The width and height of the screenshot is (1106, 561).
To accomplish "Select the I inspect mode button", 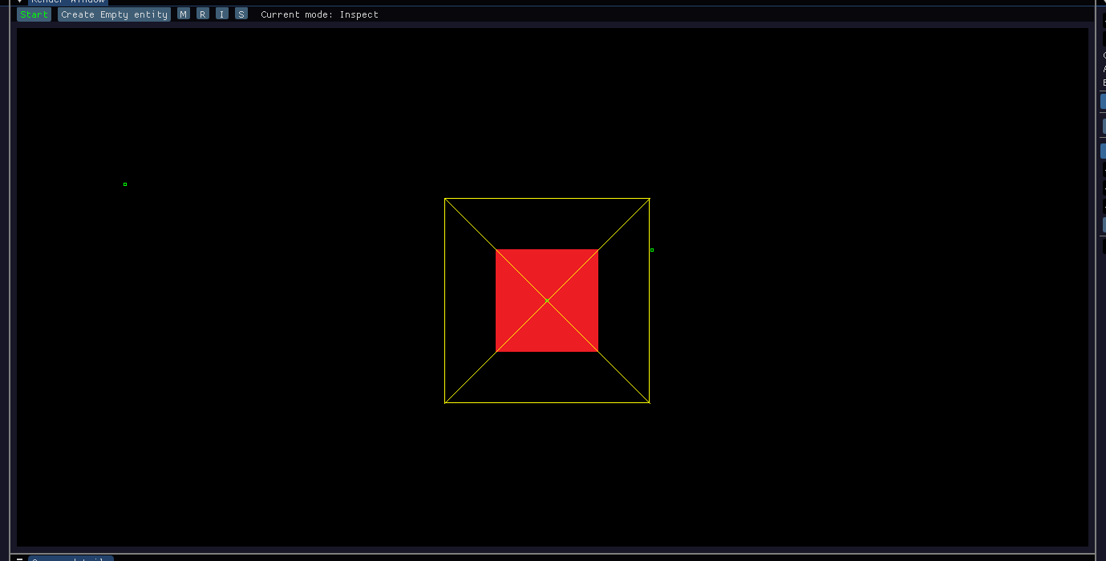I will (x=222, y=14).
